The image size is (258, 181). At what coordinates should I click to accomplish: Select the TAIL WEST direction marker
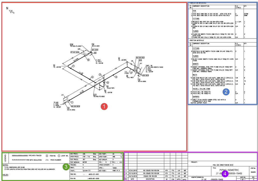[130, 77]
